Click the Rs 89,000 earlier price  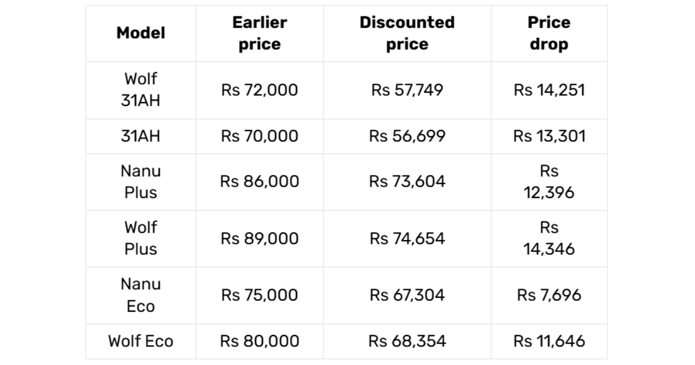click(x=259, y=238)
